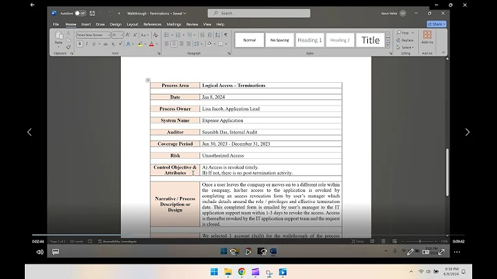
Task: Toggle Subscript formatting
Action: 113,44
